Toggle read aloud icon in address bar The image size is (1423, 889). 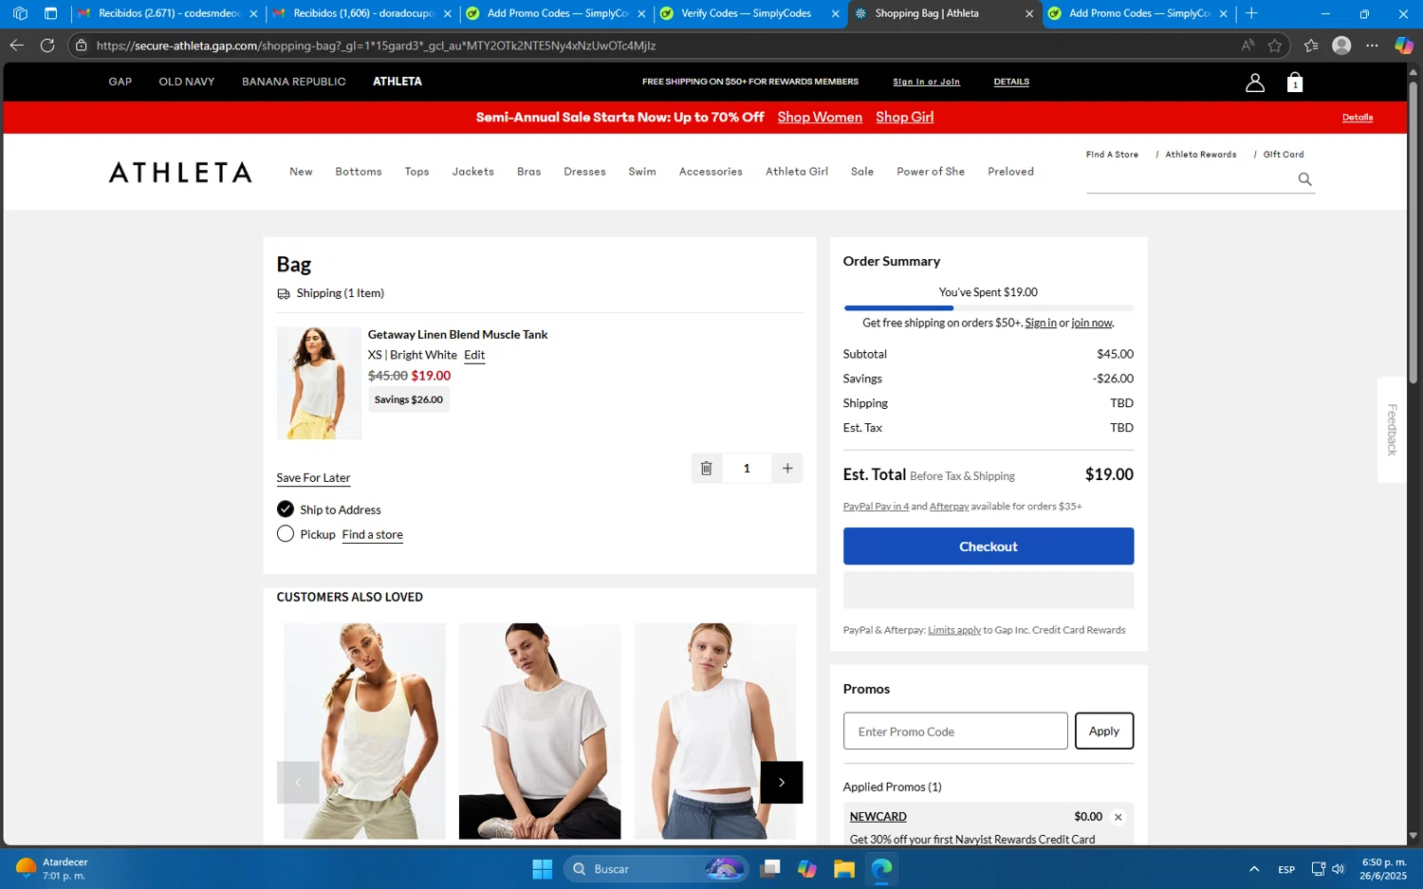pos(1247,45)
